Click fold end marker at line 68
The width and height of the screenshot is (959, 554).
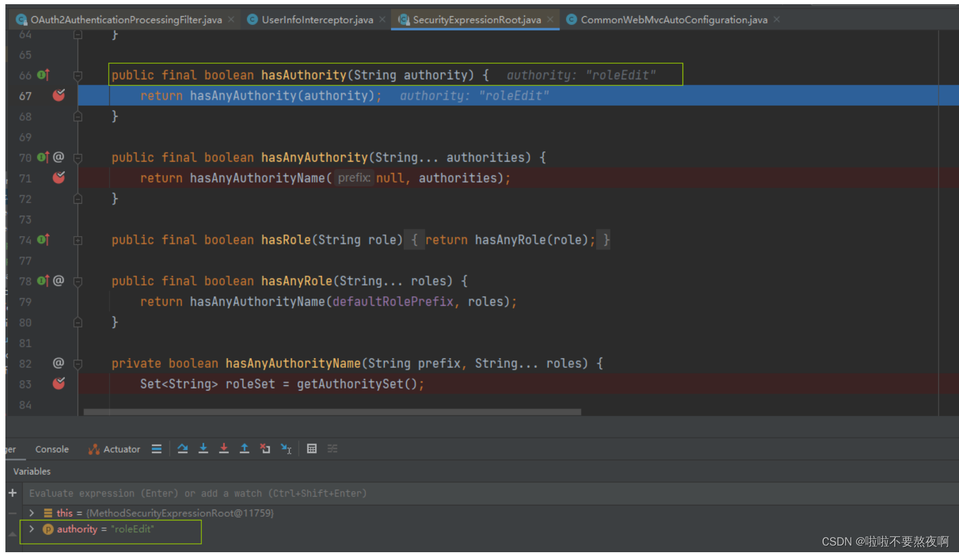point(78,117)
